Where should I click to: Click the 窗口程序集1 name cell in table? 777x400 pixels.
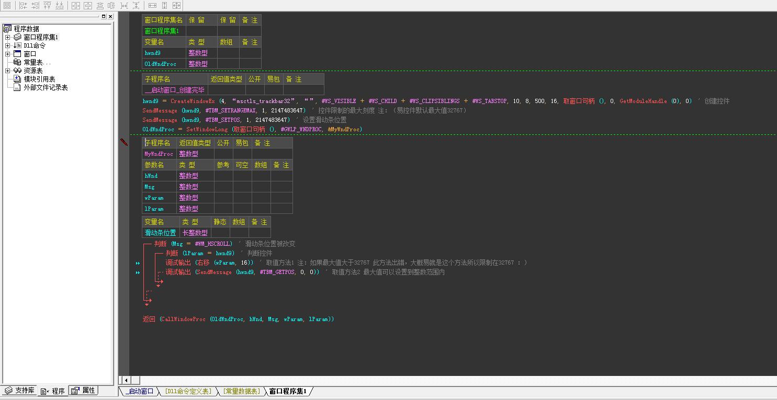164,31
